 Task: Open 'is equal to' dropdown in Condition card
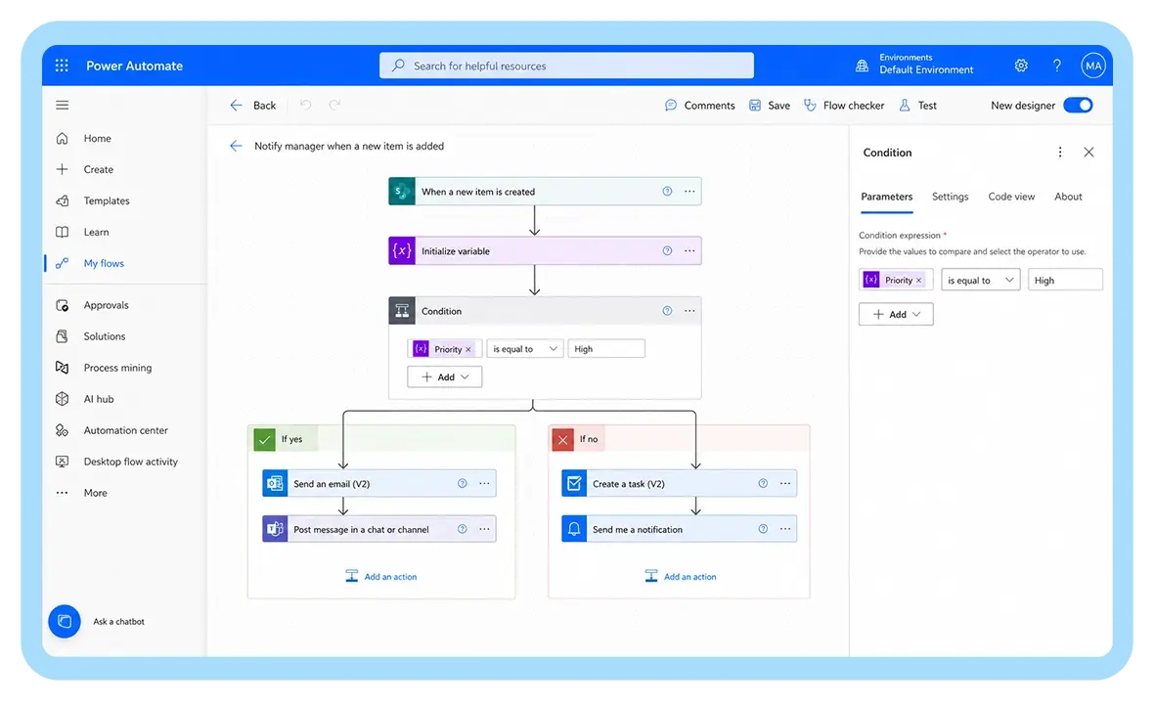[x=525, y=349]
